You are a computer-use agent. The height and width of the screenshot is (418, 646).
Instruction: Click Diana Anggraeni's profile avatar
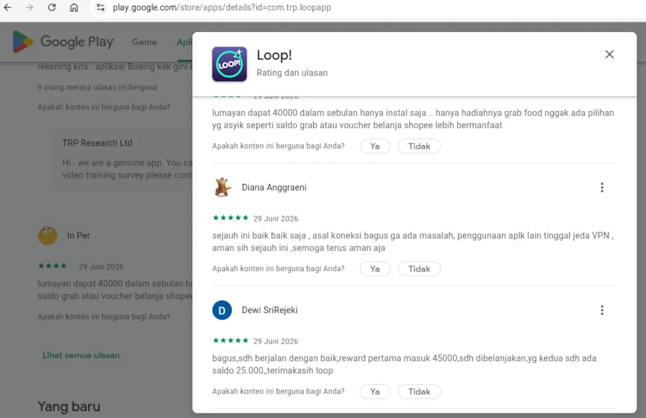[x=222, y=188]
